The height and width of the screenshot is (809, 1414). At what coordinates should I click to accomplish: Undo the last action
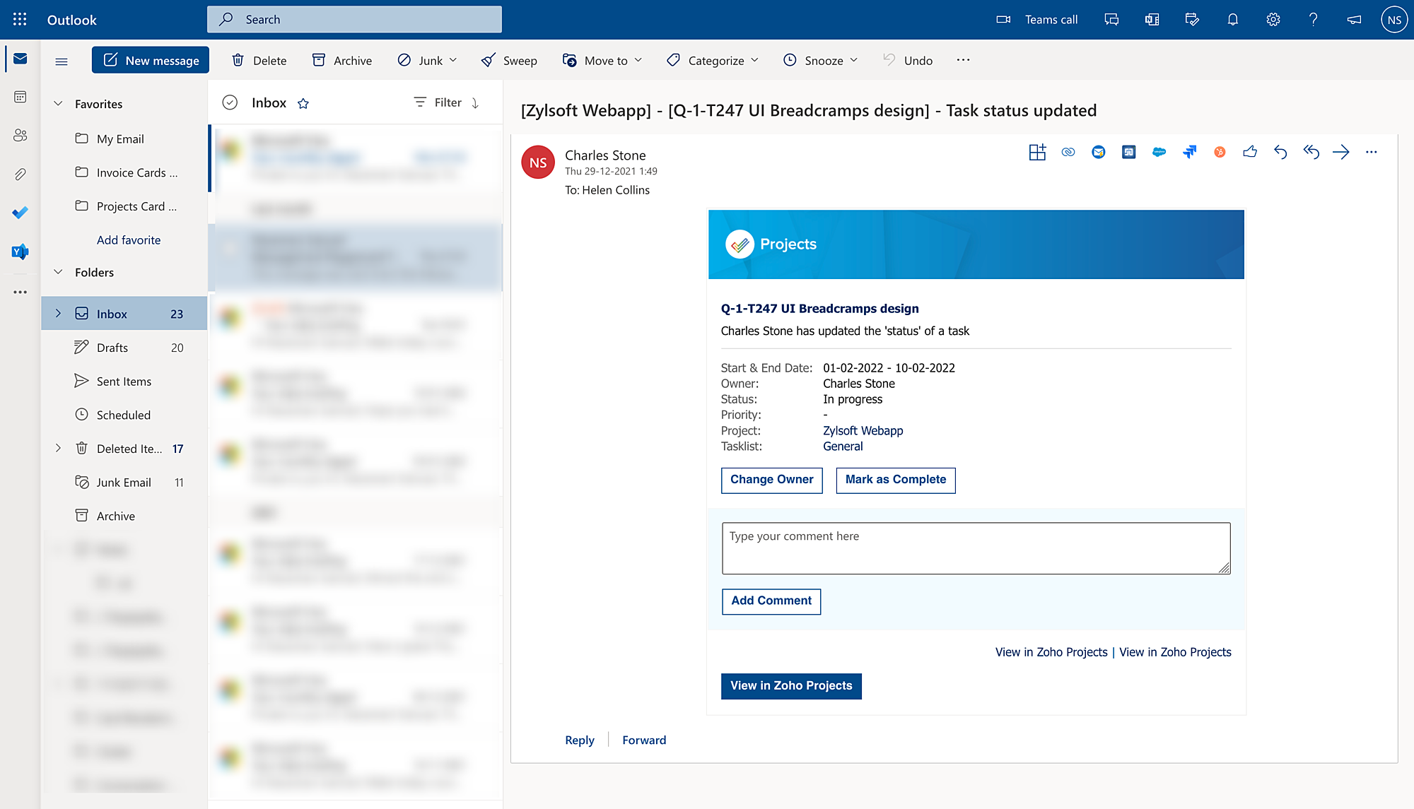click(908, 60)
